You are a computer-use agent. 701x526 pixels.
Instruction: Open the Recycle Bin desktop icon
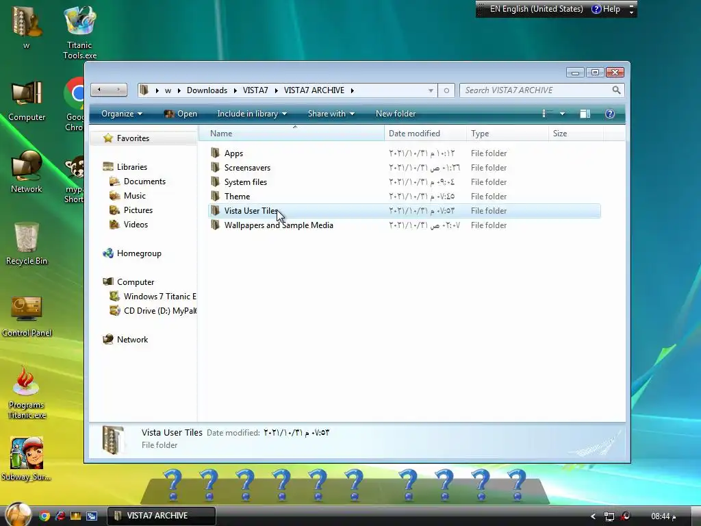(27, 245)
